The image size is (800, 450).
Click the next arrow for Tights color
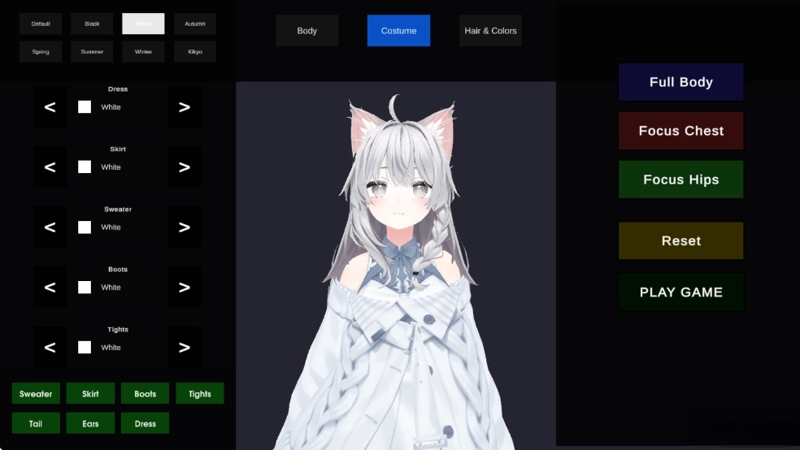[x=185, y=348]
